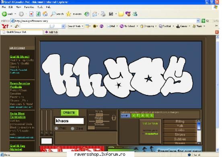
Task: Click the red close-tab X icon
Action: (217, 32)
